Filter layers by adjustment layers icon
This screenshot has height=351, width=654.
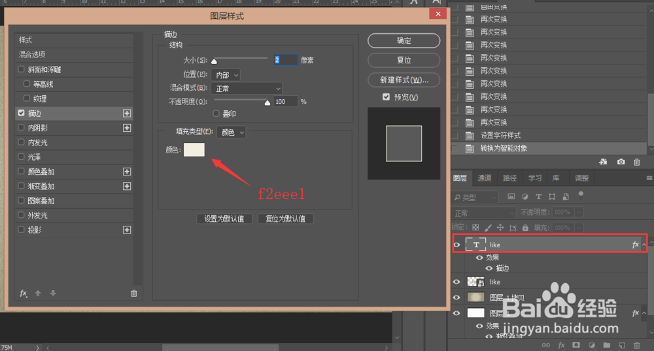click(525, 197)
